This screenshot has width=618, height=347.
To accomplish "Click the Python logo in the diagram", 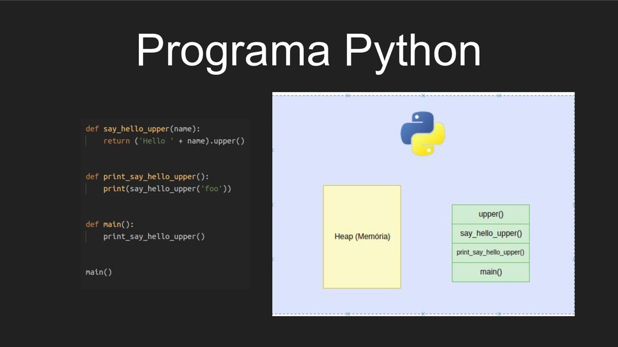I will pos(423,133).
